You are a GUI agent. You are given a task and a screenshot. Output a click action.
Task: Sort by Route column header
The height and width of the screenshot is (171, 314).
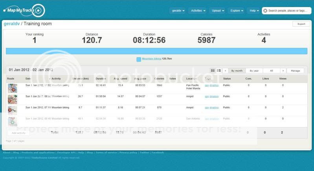coord(11,79)
